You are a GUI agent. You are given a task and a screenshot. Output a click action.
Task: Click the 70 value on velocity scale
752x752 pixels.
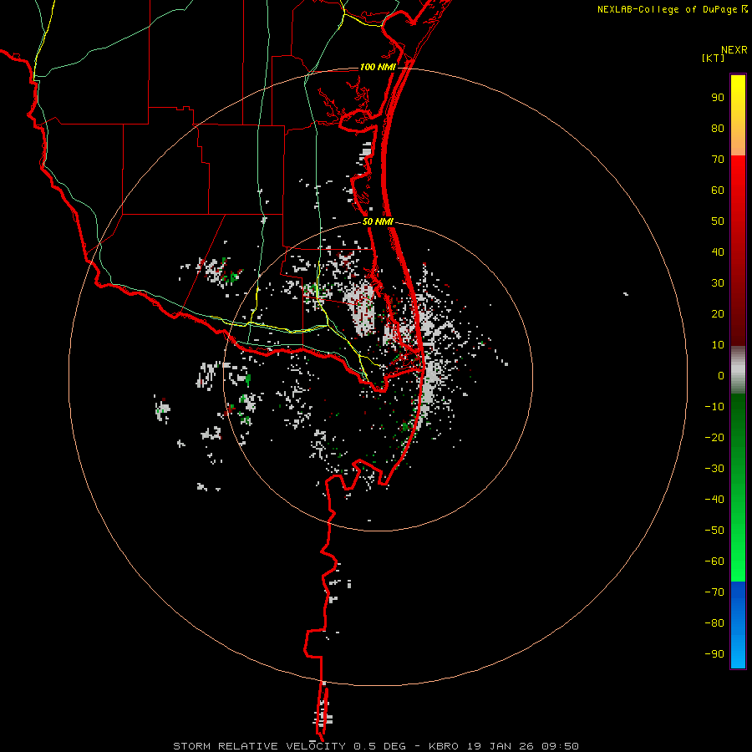tap(718, 160)
